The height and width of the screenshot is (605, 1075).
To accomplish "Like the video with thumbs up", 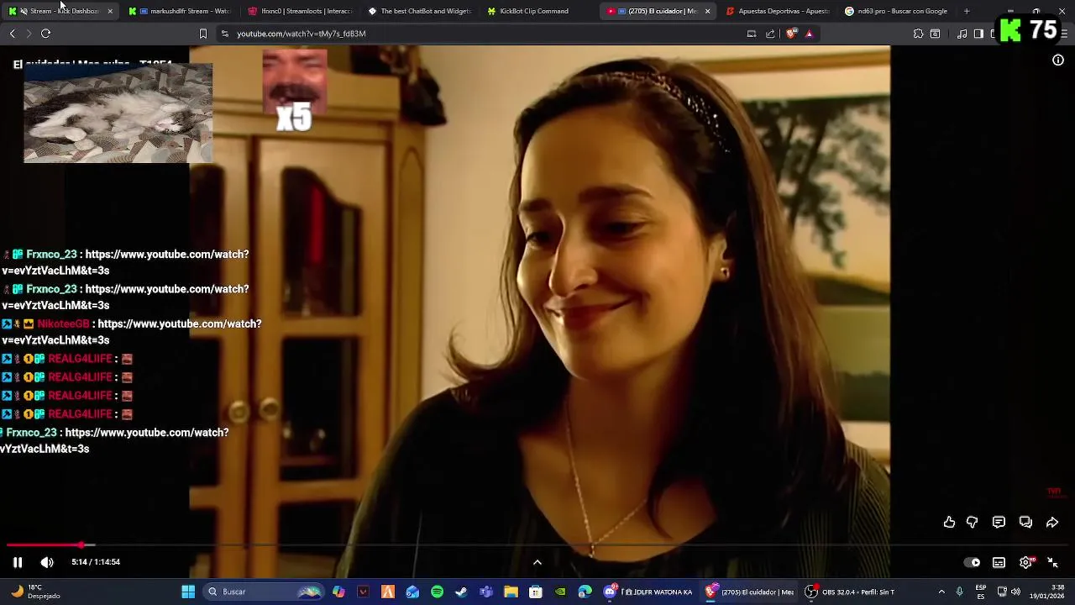I will [949, 522].
